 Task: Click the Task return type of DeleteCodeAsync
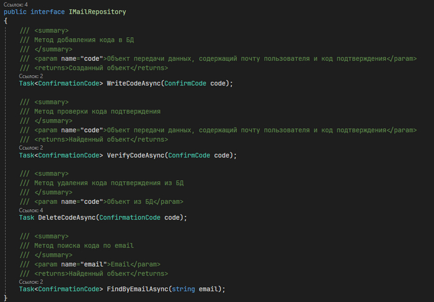tap(27, 218)
